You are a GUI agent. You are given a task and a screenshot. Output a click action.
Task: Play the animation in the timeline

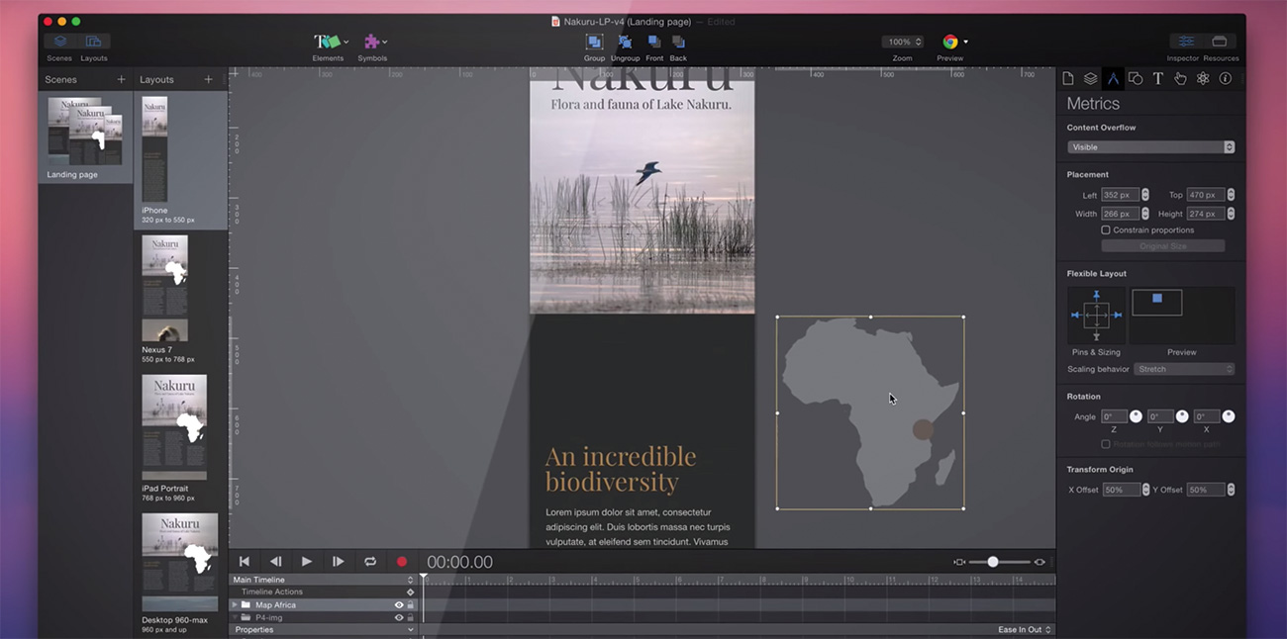tap(307, 562)
